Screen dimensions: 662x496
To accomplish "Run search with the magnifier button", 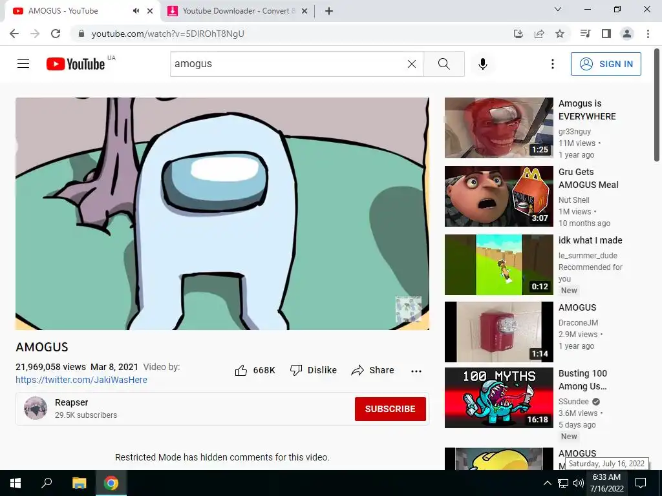I will pos(443,64).
